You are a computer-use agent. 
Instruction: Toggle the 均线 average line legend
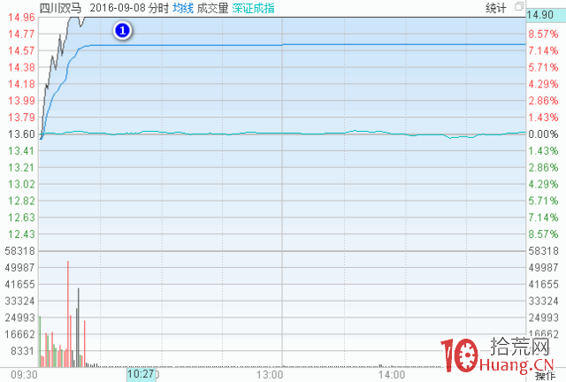[183, 8]
